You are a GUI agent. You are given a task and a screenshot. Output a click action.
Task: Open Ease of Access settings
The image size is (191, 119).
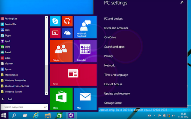pyautogui.click(x=113, y=84)
